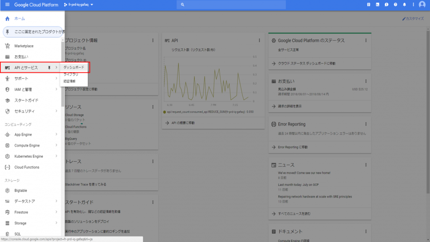
Task: Click the billing card icon in sidebar
Action: [x=8, y=57]
